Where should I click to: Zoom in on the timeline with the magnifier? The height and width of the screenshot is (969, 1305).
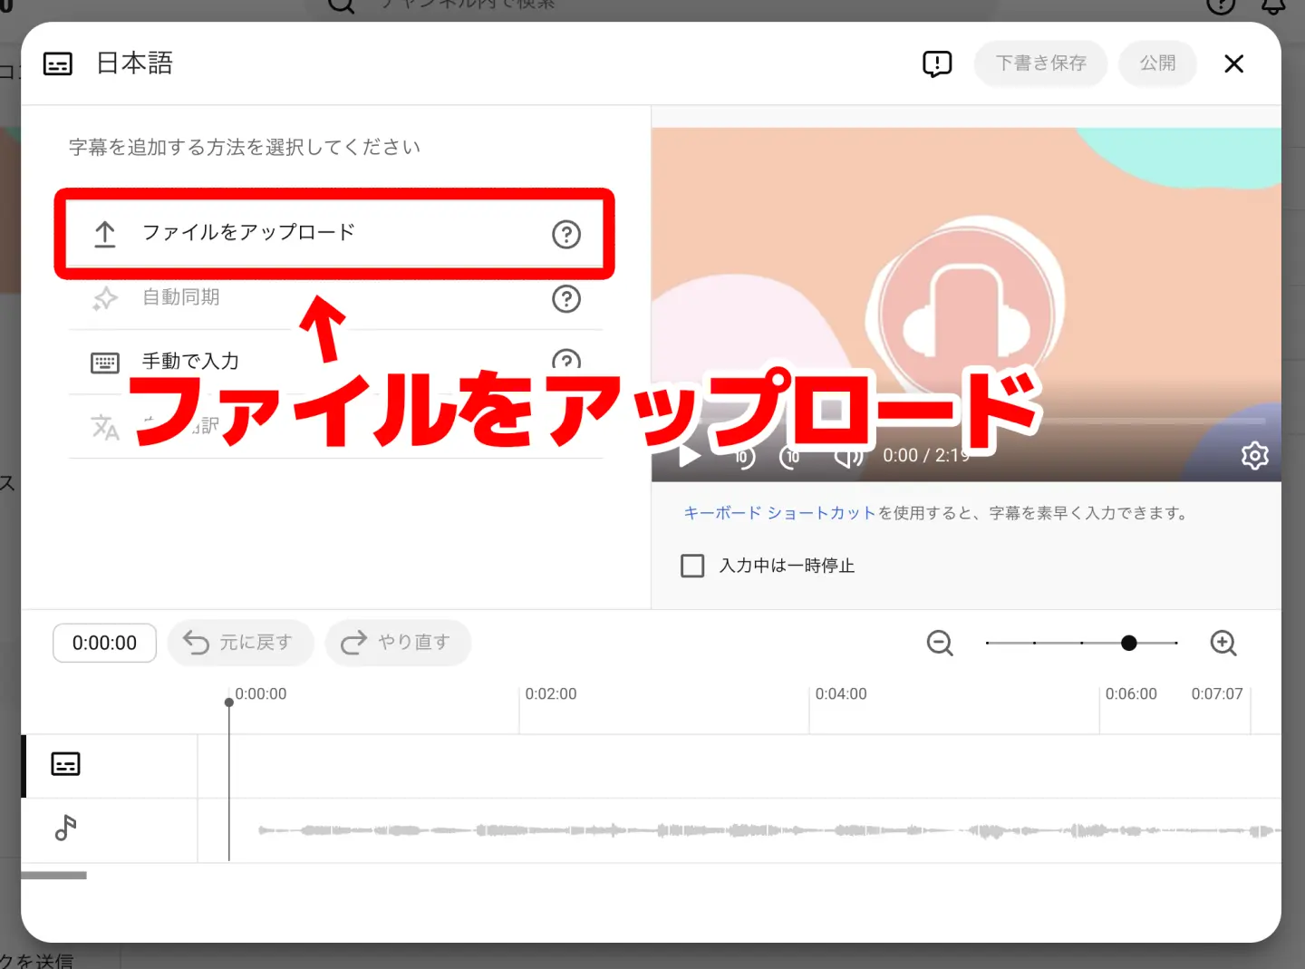[1223, 643]
